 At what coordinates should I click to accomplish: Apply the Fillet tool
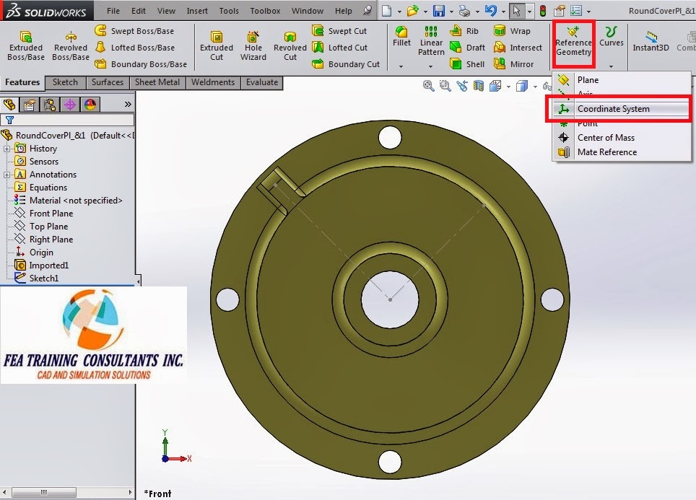pyautogui.click(x=401, y=36)
